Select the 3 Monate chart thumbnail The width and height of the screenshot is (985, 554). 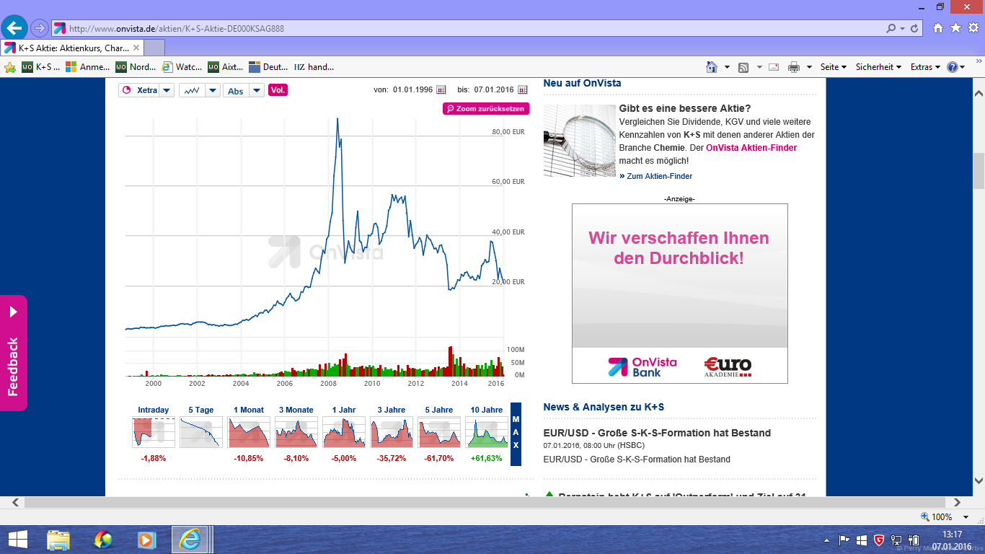coord(296,432)
